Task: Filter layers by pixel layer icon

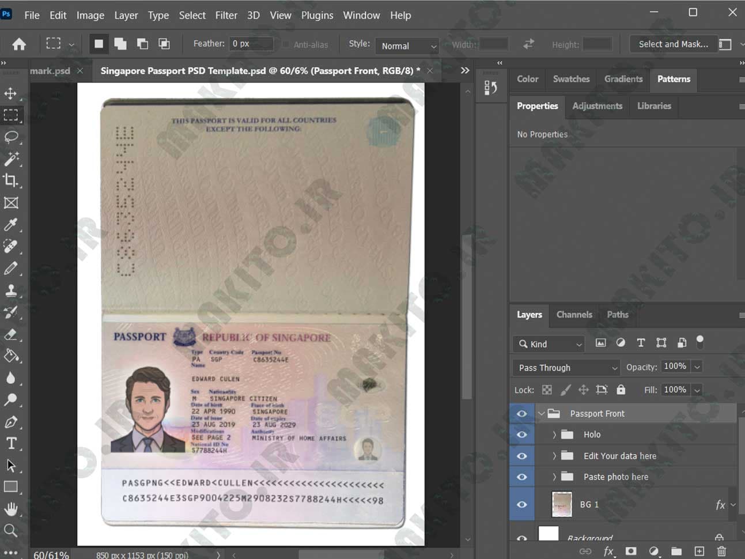Action: tap(600, 343)
